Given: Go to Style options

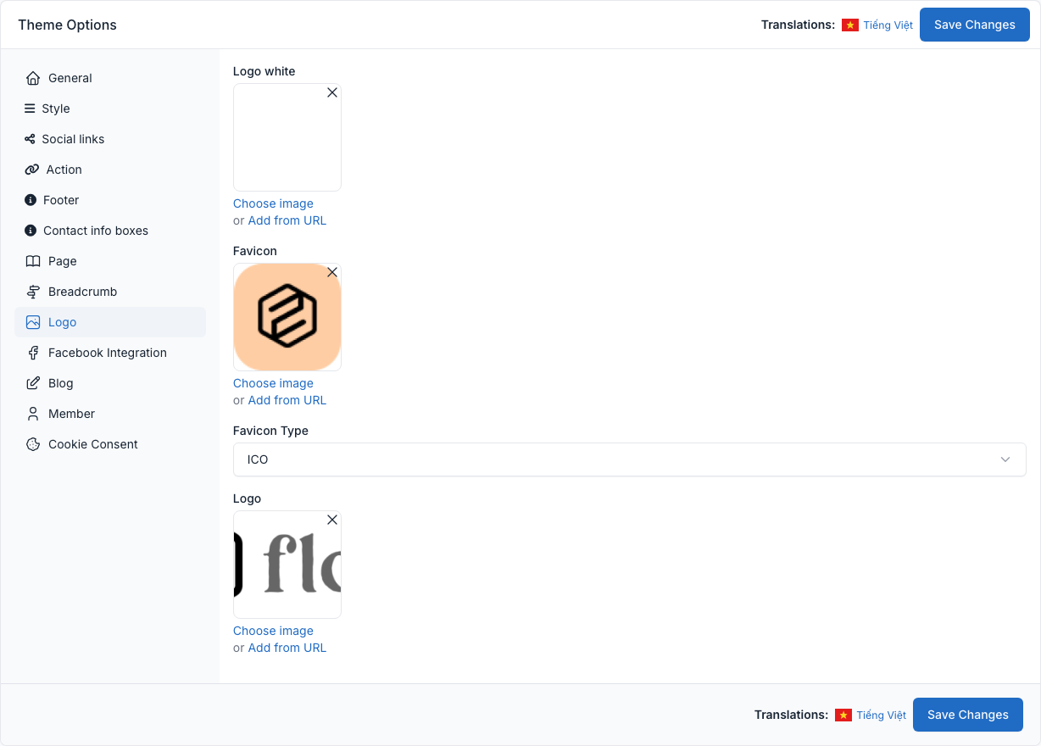Looking at the screenshot, I should pyautogui.click(x=110, y=109).
